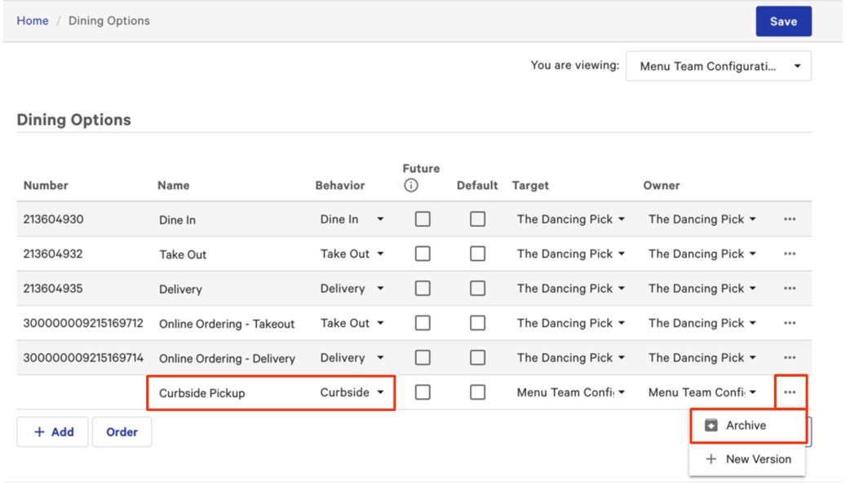Open the ellipsis menu for Dine In row

pos(789,219)
